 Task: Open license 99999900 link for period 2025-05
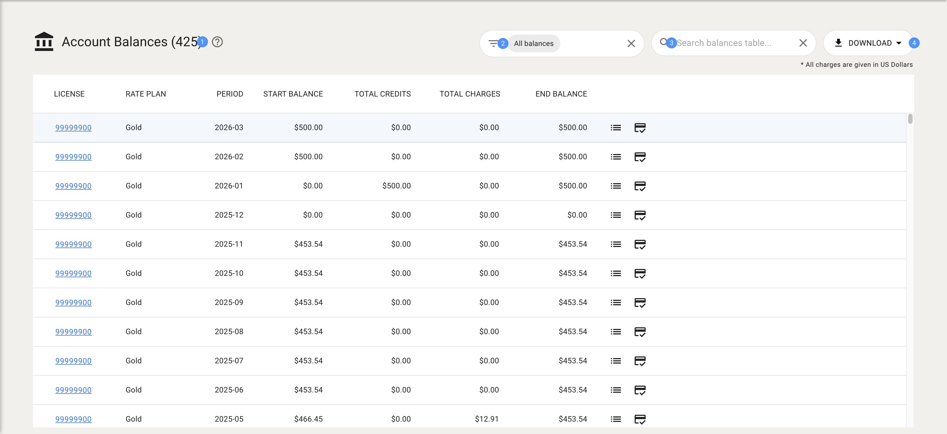73,419
